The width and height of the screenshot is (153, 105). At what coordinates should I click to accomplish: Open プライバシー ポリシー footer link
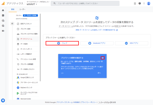88,102
